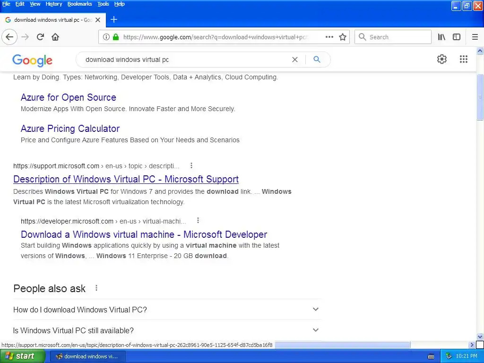Open a new tab with plus button
Viewport: 484px width, 363px height.
[114, 19]
